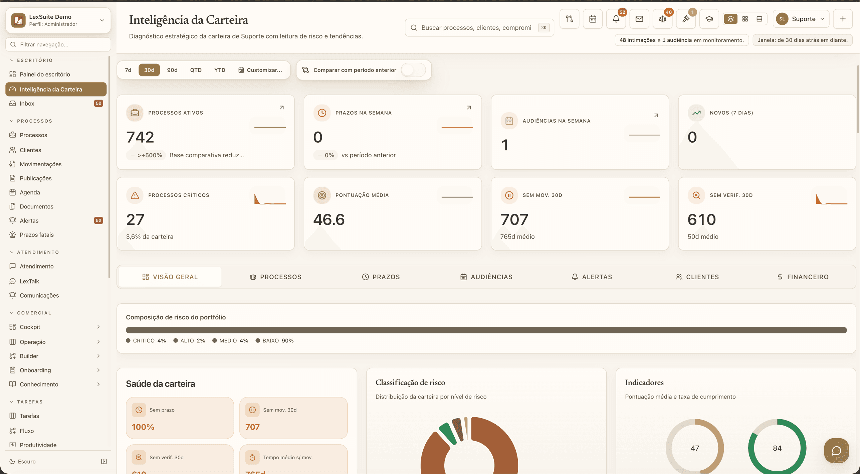Open Audiências na Semana card arrow
Viewport: 860px width, 474px height.
coord(656,116)
